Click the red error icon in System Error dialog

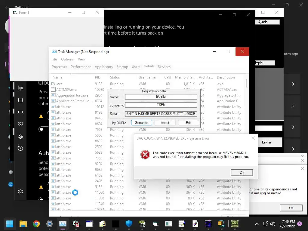click(145, 155)
